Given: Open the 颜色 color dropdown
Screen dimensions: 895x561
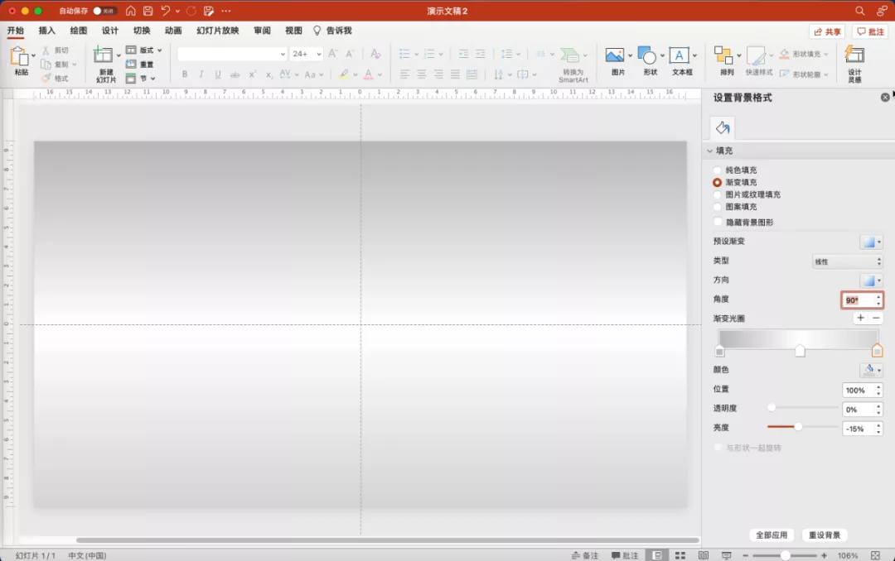Looking at the screenshot, I should [x=871, y=370].
